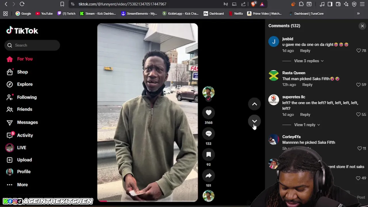
Task: Reply to jusbid's comment
Action: pos(305,51)
